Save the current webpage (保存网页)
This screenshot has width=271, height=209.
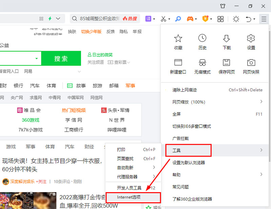[x=226, y=65]
